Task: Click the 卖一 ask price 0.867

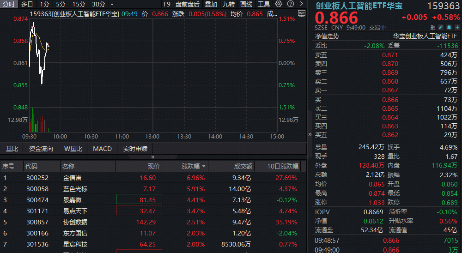Action: [x=390, y=90]
